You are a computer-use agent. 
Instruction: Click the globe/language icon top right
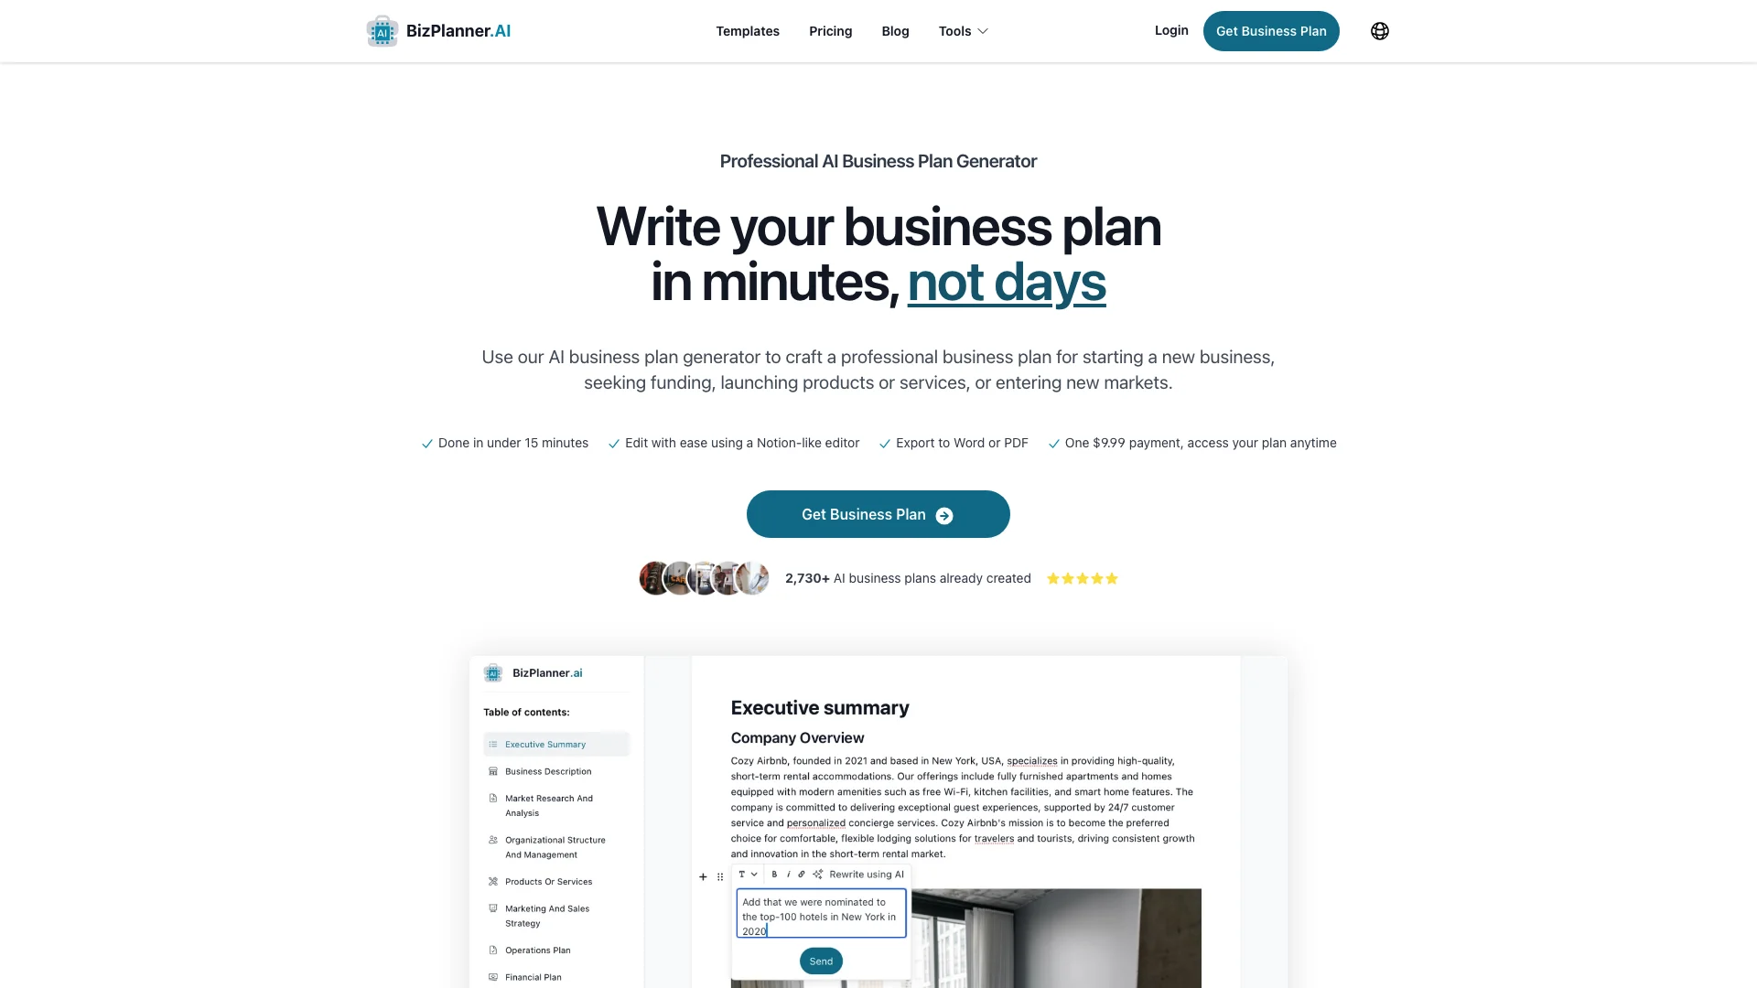pos(1381,30)
